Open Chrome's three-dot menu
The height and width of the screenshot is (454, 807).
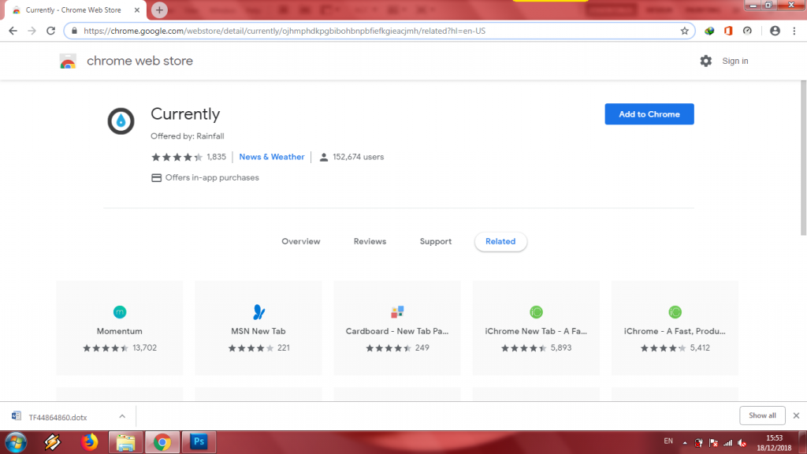coord(794,31)
